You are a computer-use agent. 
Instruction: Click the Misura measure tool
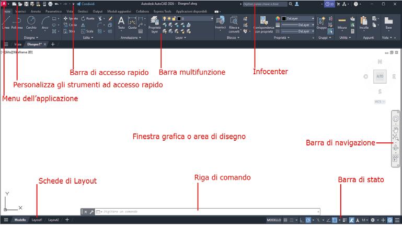[342, 22]
